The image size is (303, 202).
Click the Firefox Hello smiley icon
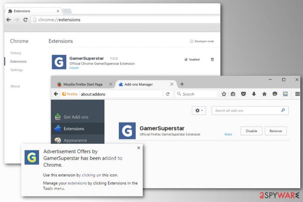(x=275, y=94)
